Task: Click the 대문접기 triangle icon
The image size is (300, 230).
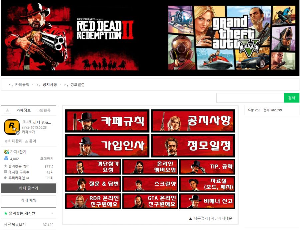Action: point(190,219)
